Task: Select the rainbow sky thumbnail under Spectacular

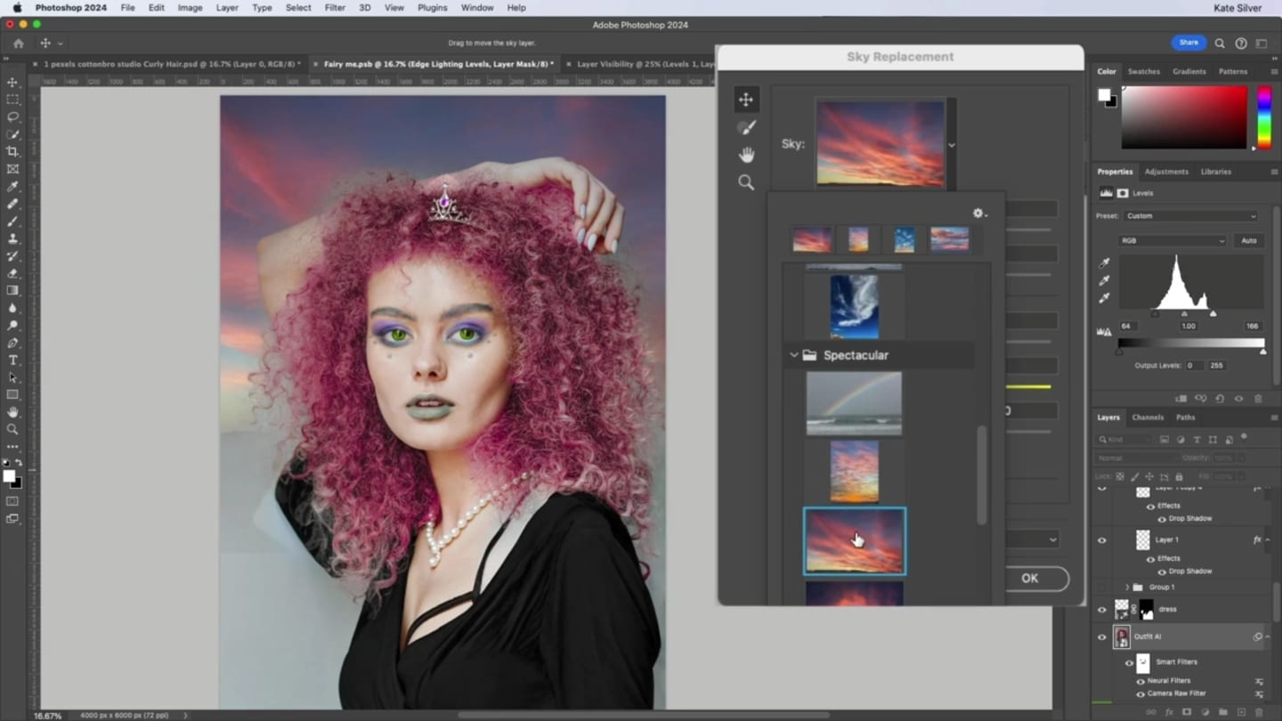Action: 854,402
